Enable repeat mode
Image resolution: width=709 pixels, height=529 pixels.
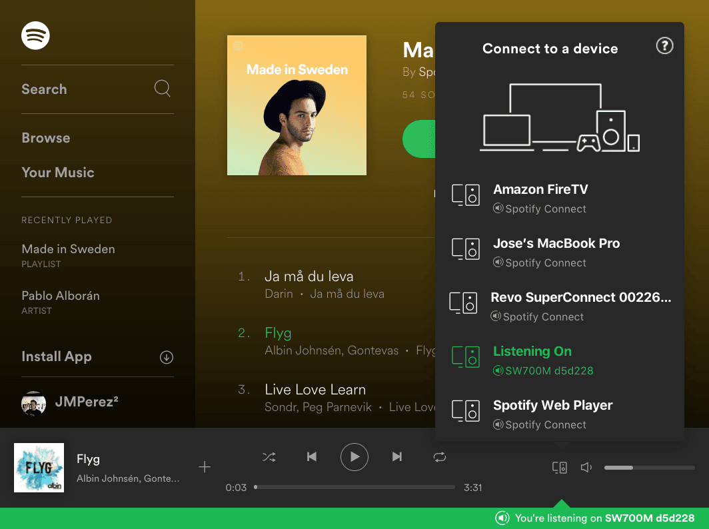(440, 457)
